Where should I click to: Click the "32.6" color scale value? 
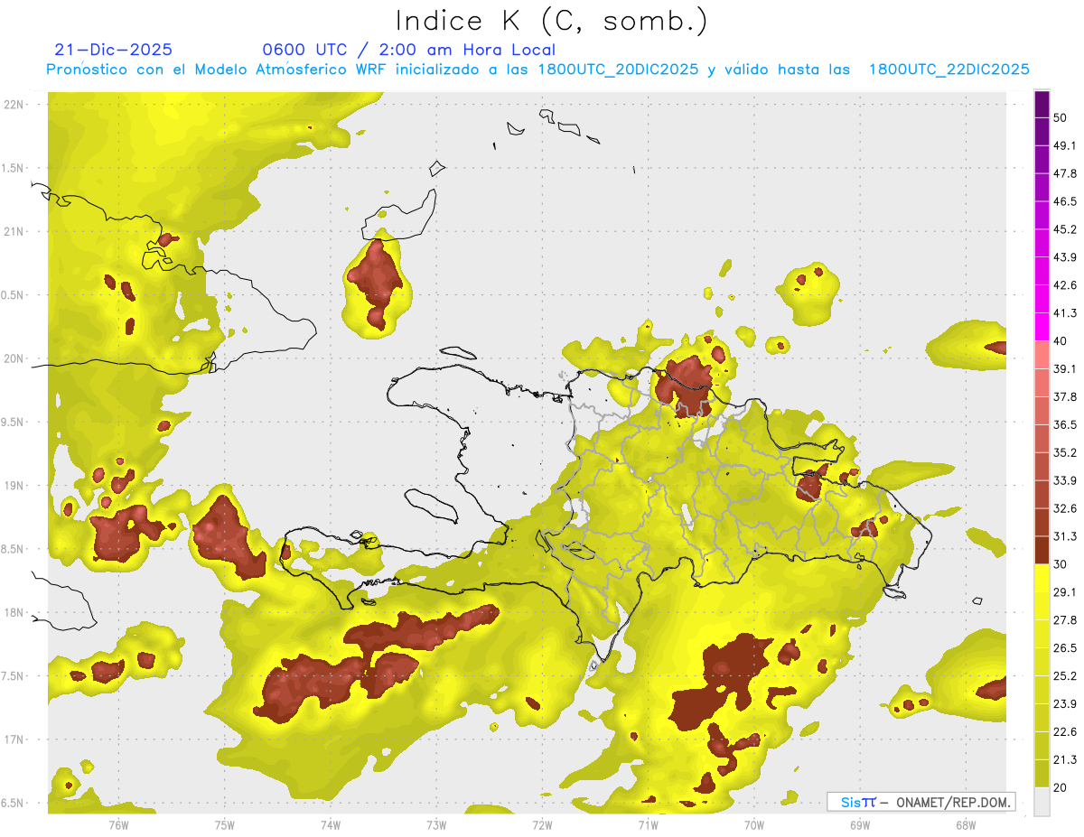click(x=1065, y=508)
